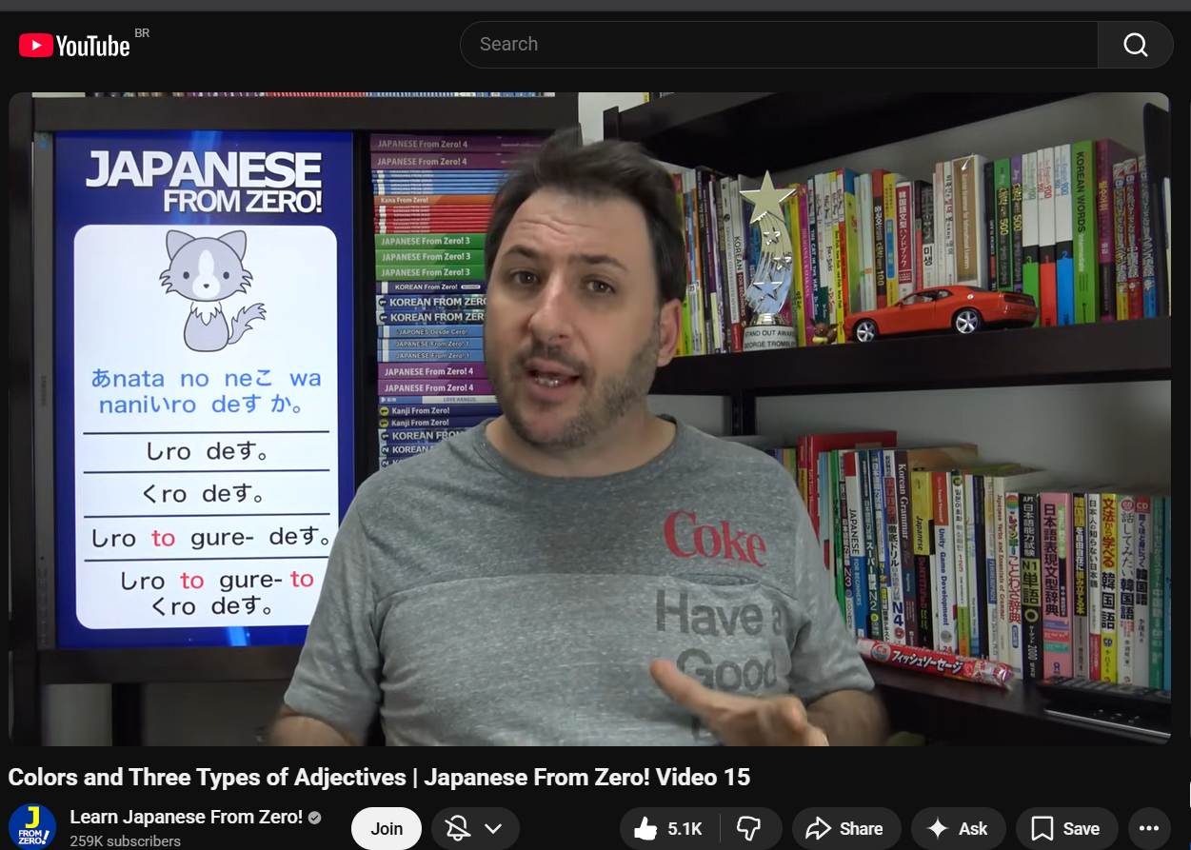Save the video with the Save button
This screenshot has height=850, width=1191.
pyautogui.click(x=1066, y=828)
